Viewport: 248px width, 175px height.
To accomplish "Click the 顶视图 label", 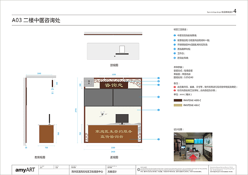I will 114,65.
